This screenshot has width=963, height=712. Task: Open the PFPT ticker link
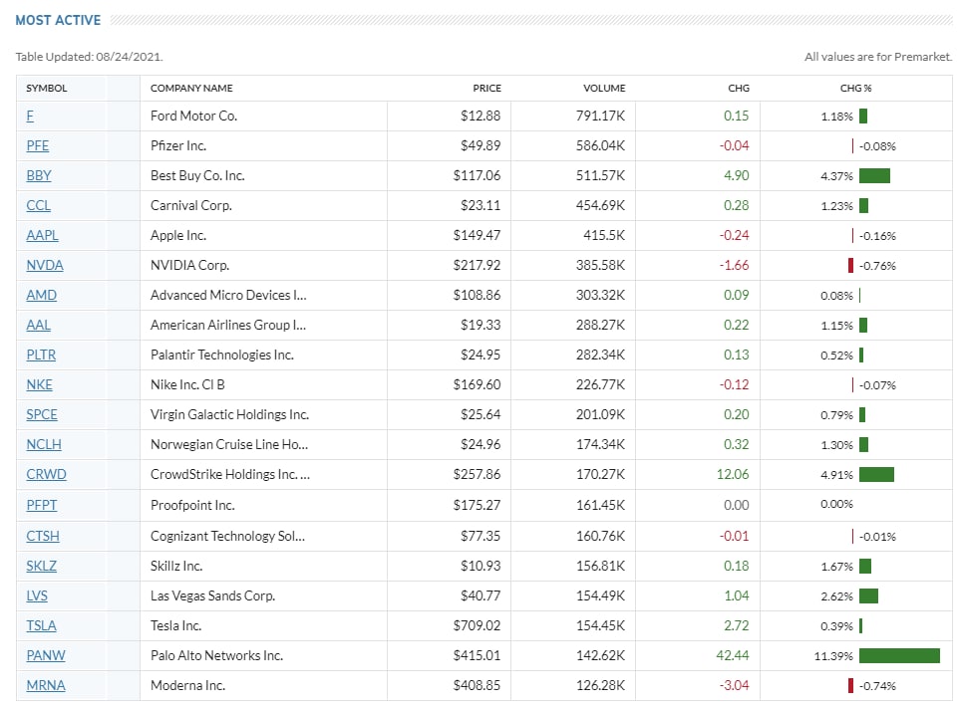(41, 505)
